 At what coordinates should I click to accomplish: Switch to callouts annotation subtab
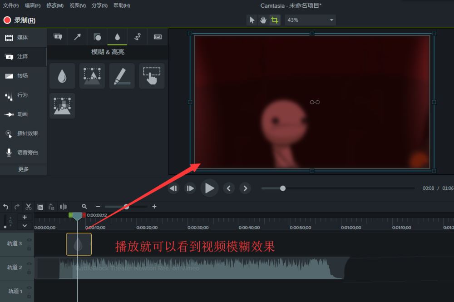(58, 37)
